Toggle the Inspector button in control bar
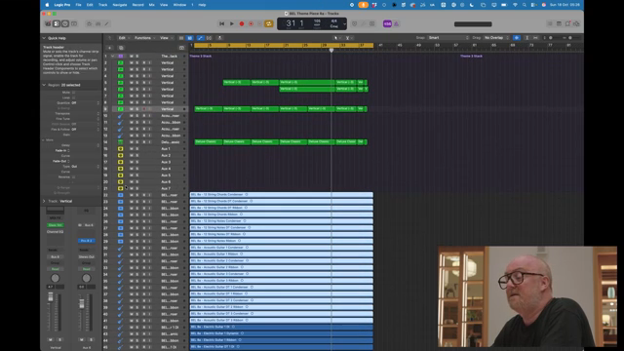The image size is (624, 351). coord(57,23)
